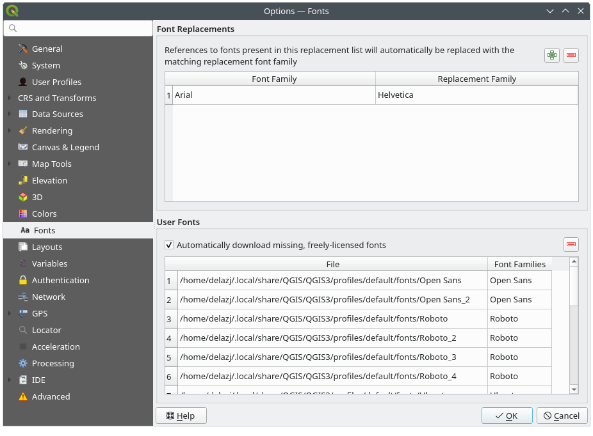593x436 pixels.
Task: Disable automatic download of missing fonts
Action: [x=169, y=245]
